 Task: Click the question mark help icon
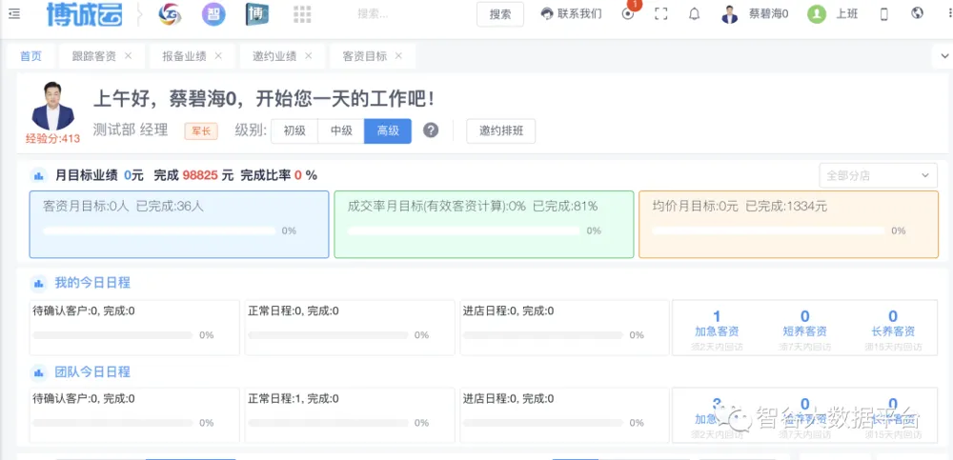tap(431, 130)
